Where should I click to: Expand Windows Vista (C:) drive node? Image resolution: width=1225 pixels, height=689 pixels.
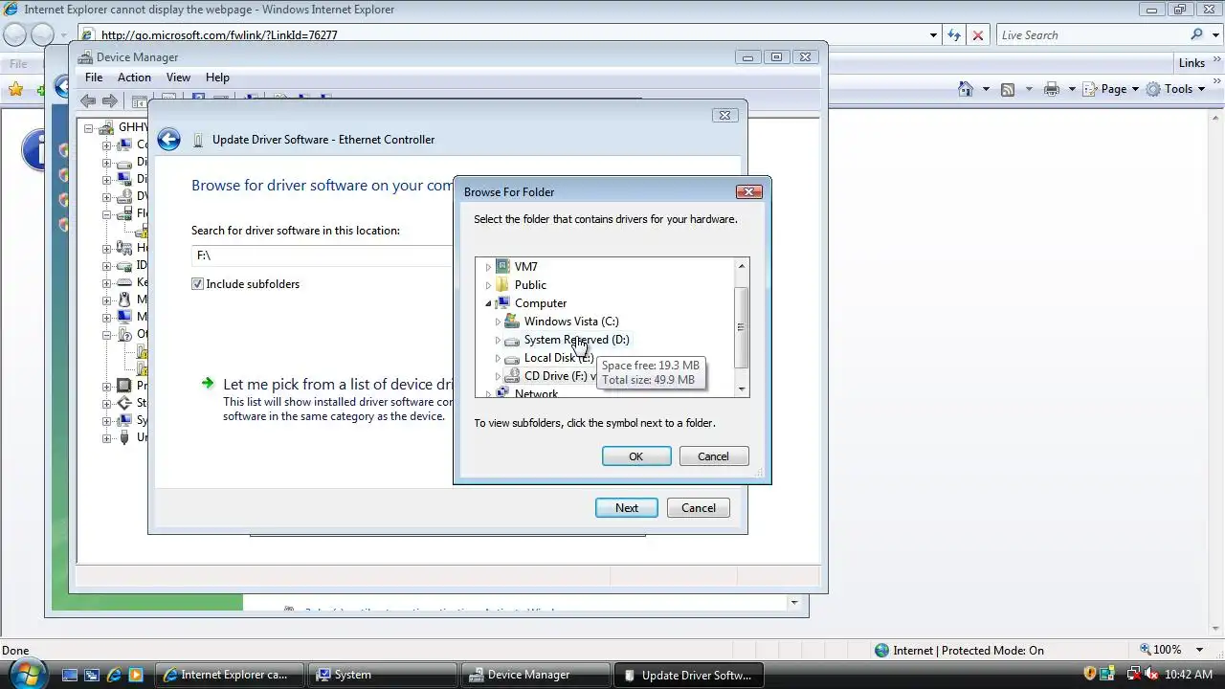pyautogui.click(x=498, y=322)
